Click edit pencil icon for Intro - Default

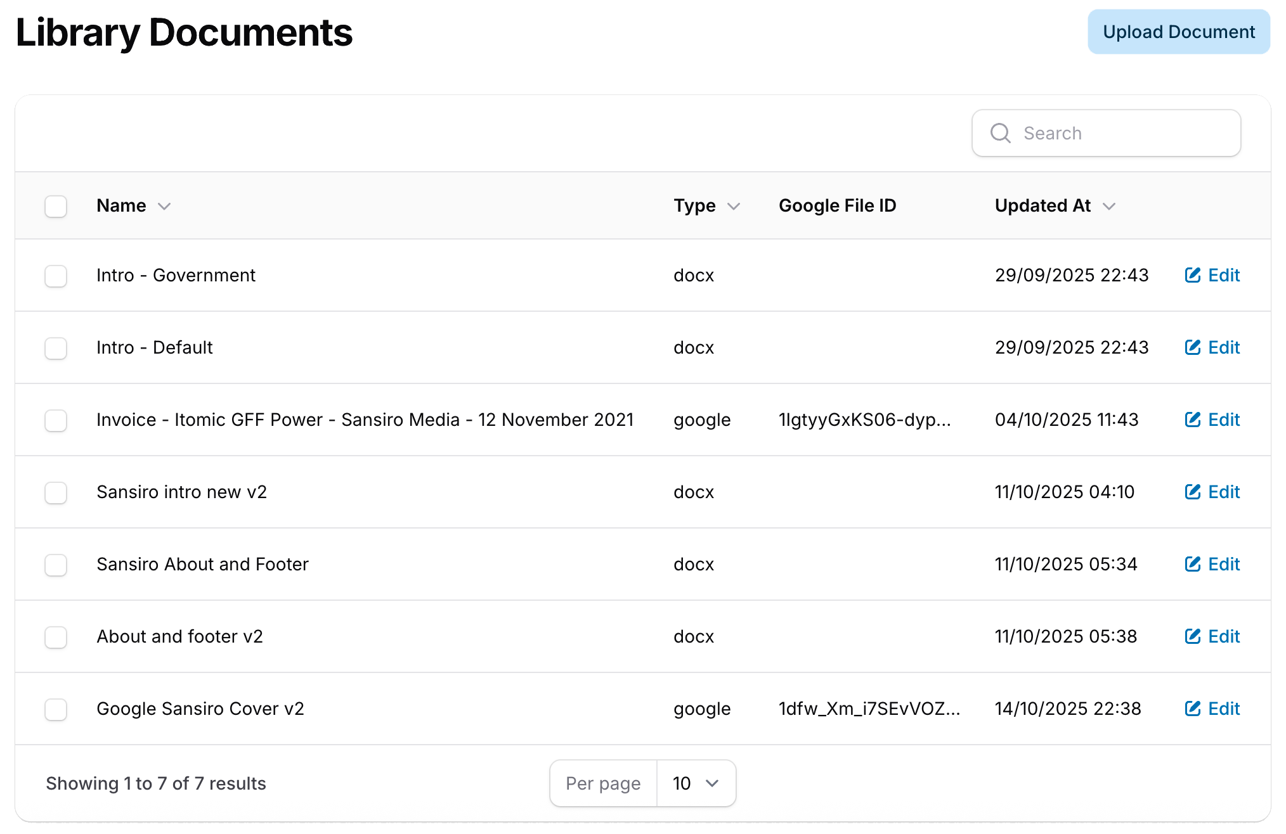[1192, 347]
